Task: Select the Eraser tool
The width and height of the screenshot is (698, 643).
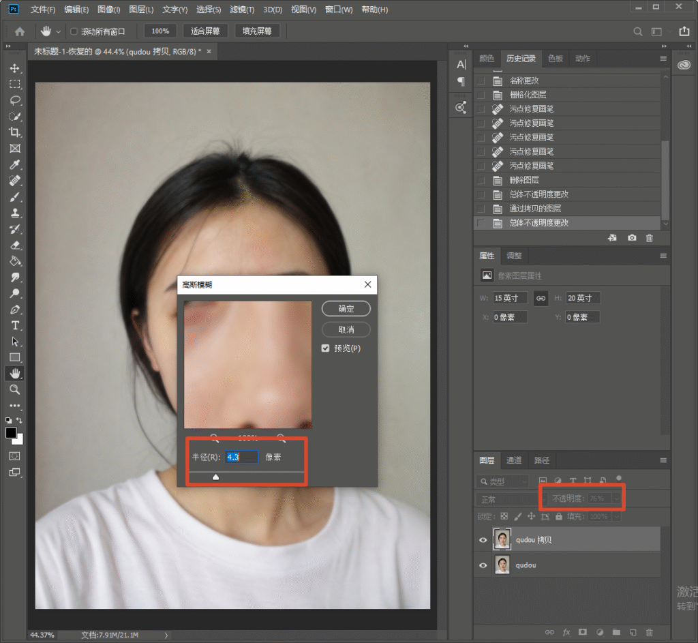Action: click(15, 245)
